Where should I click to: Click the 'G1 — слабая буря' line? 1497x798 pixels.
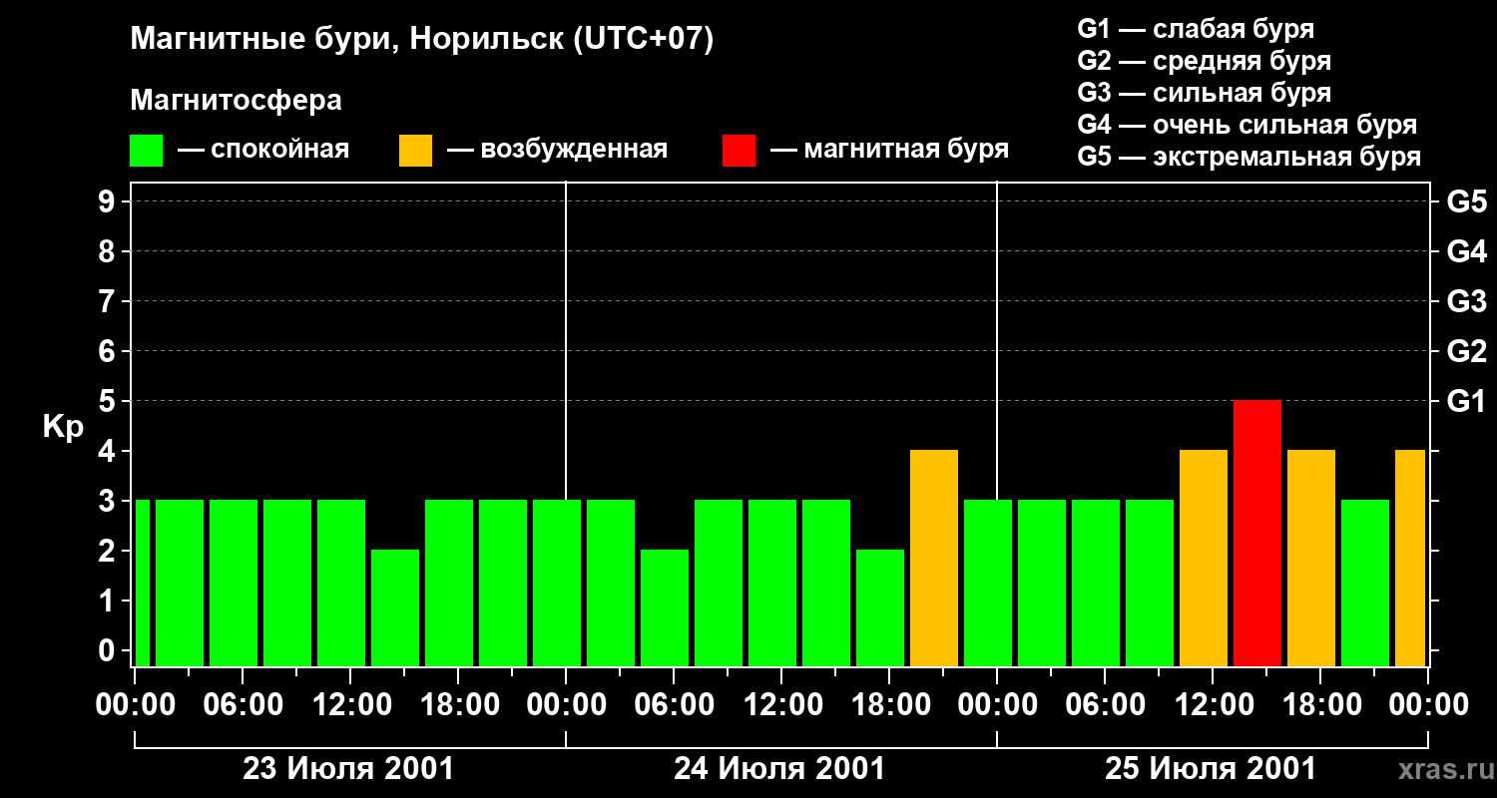point(1196,29)
